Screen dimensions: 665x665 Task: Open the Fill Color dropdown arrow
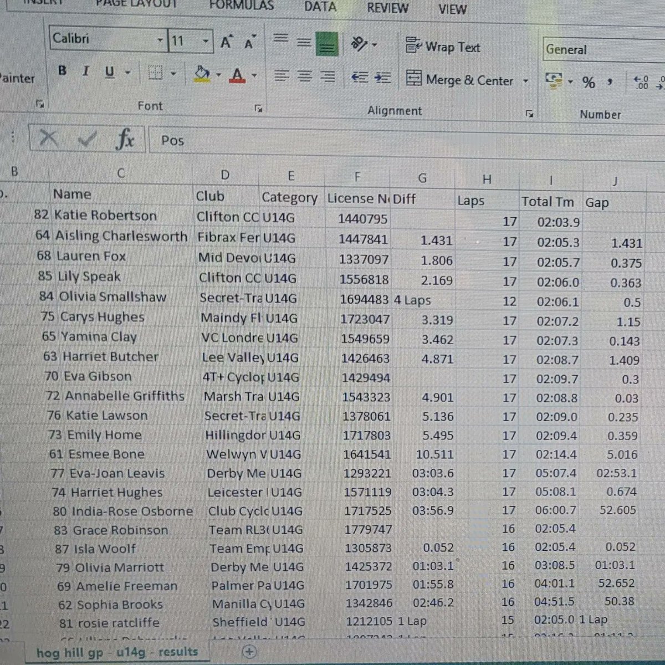218,75
